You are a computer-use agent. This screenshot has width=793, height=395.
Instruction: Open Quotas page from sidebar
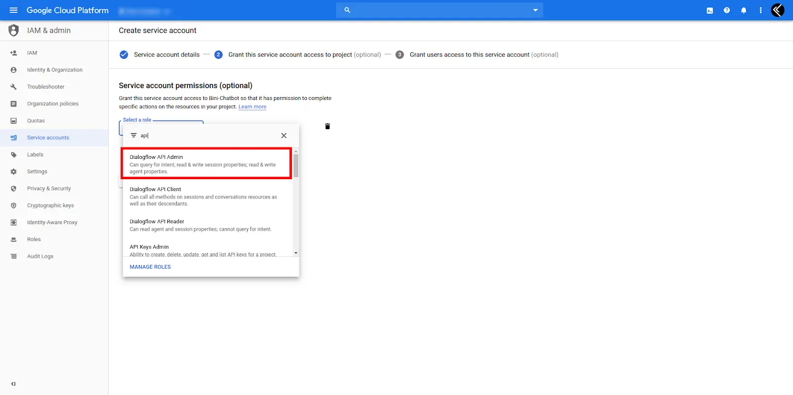coord(36,121)
